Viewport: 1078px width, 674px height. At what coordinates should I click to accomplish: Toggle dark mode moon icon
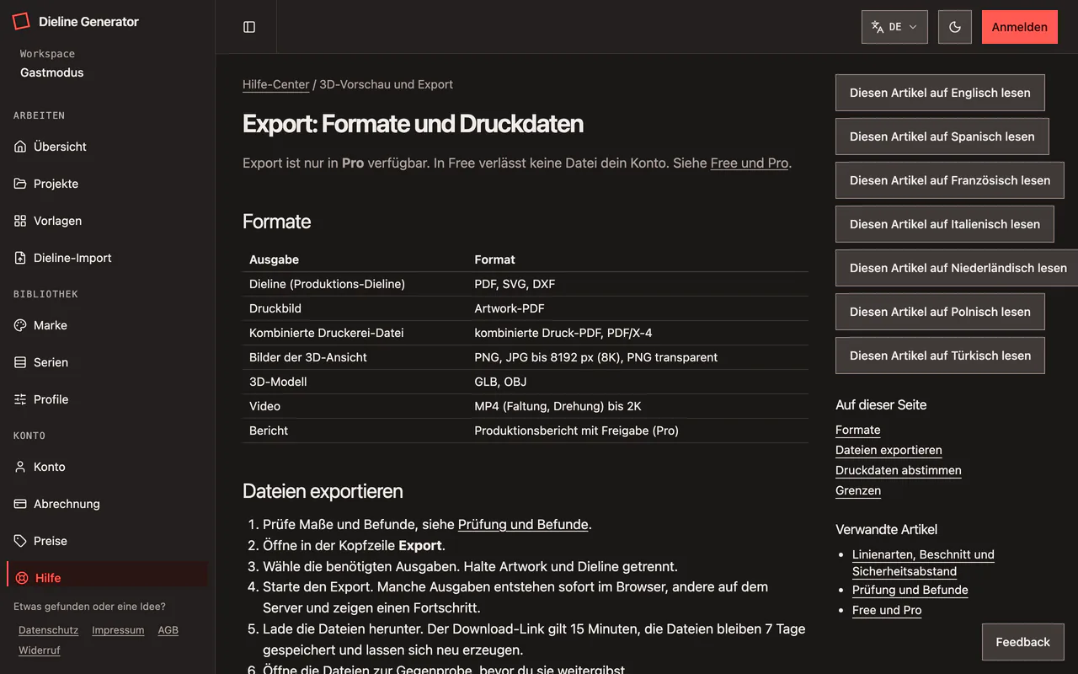pyautogui.click(x=955, y=27)
